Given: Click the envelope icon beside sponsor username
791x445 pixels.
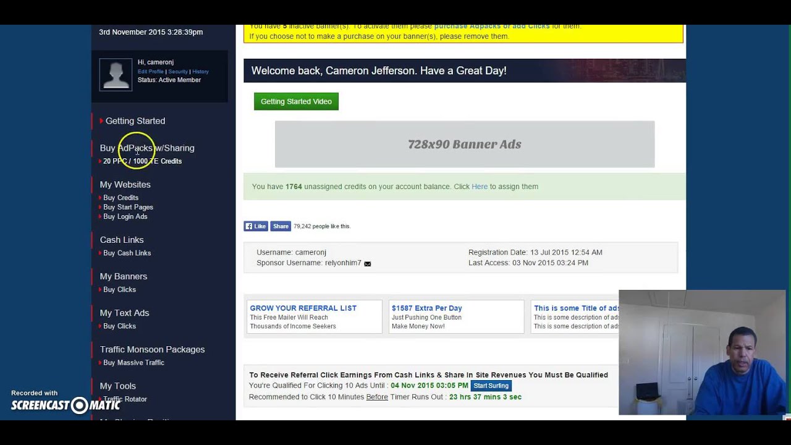Looking at the screenshot, I should coord(368,264).
